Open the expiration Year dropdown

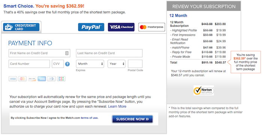pos(116,64)
